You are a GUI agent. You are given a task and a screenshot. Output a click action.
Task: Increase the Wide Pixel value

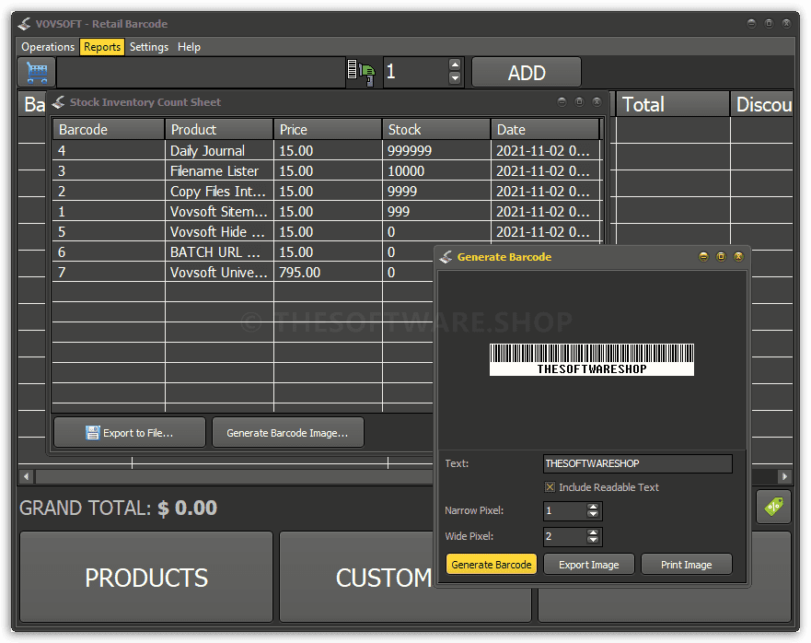(593, 532)
